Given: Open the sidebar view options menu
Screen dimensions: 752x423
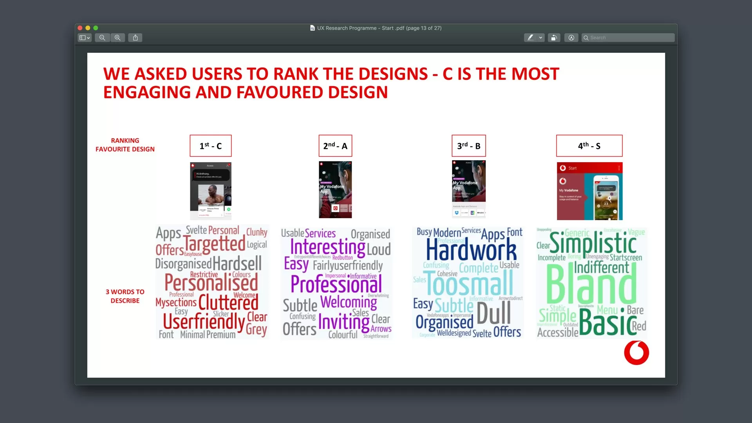Looking at the screenshot, I should point(85,38).
